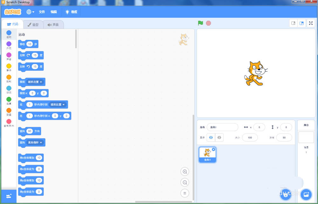The image size is (318, 204).
Task: Open the random position dropdown on move block
Action: [35, 82]
